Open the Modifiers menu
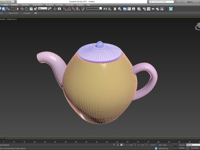This screenshot has height=150, width=200. [15, 5]
